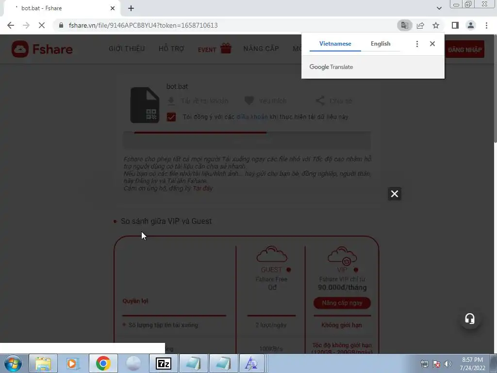
Task: Click Chia sẻ share option
Action: 334,101
